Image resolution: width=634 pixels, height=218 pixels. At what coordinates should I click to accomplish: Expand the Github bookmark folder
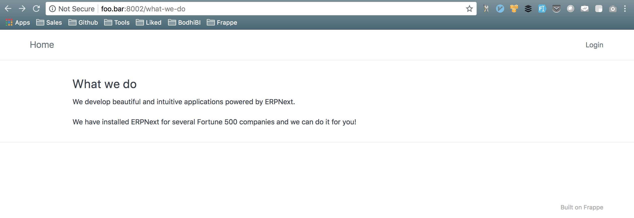pyautogui.click(x=83, y=23)
